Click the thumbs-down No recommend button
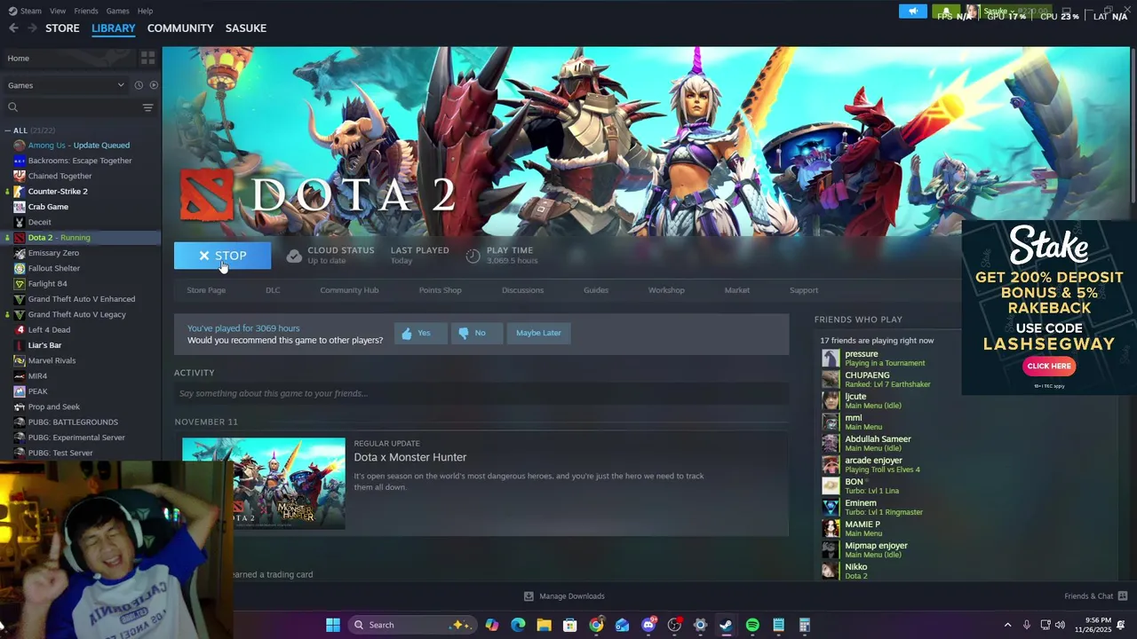The image size is (1137, 639). pos(476,333)
